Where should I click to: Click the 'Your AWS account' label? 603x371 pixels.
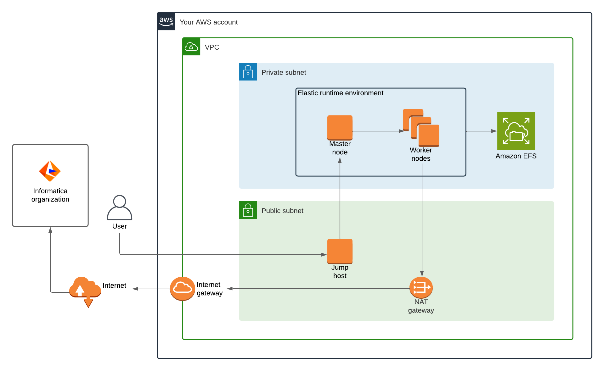tap(209, 22)
